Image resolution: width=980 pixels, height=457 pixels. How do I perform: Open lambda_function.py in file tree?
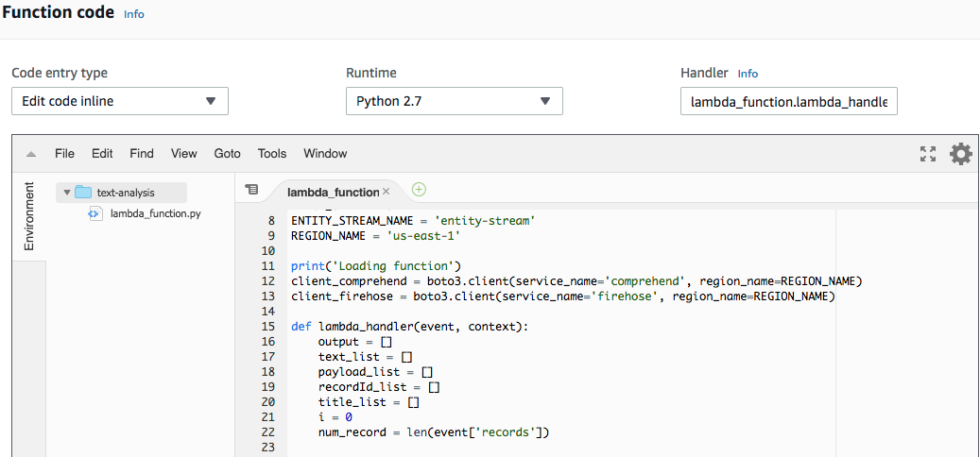(x=155, y=213)
